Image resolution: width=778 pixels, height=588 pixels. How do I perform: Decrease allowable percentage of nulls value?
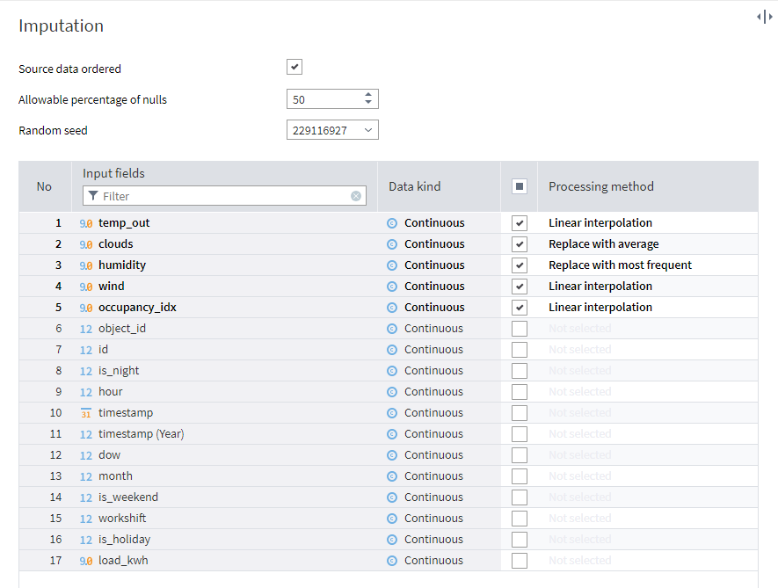[x=368, y=104]
